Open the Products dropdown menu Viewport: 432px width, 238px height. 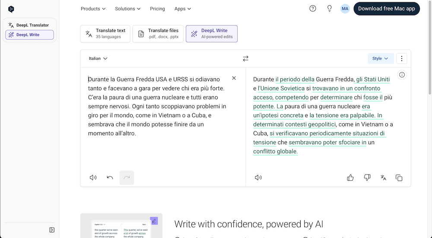[93, 9]
